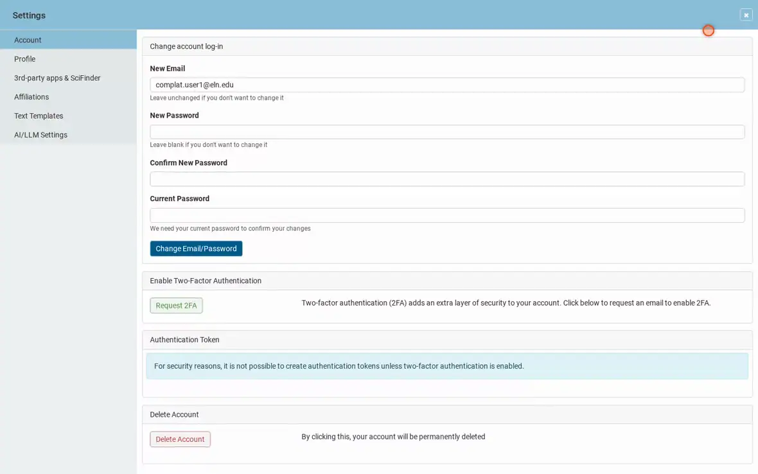The height and width of the screenshot is (474, 758).
Task: Select the Account settings tab
Action: (x=68, y=40)
